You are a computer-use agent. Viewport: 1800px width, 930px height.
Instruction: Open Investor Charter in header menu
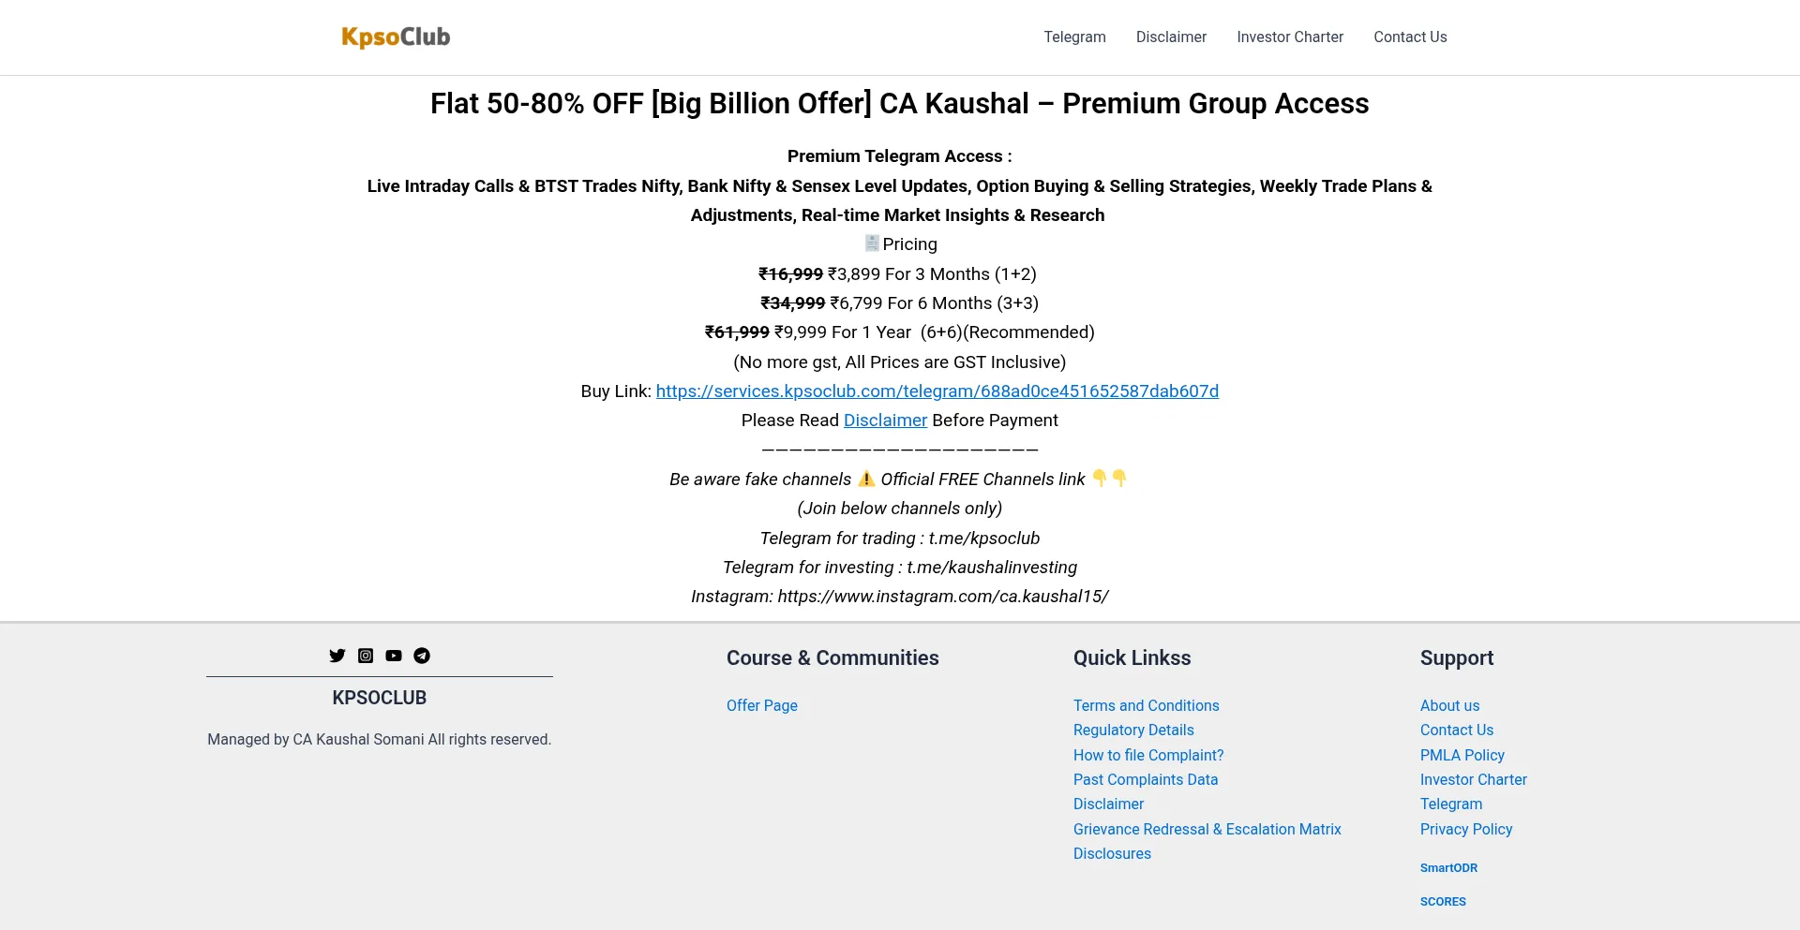pos(1290,37)
